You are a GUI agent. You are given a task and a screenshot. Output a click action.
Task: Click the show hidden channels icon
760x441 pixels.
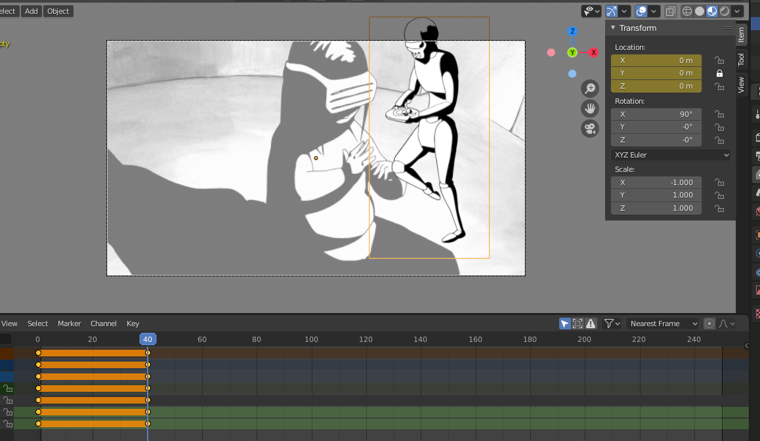point(578,324)
